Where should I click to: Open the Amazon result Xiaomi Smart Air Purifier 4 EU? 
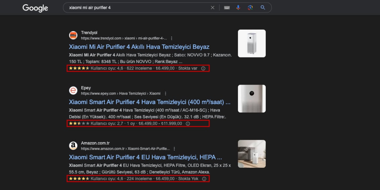pos(145,157)
